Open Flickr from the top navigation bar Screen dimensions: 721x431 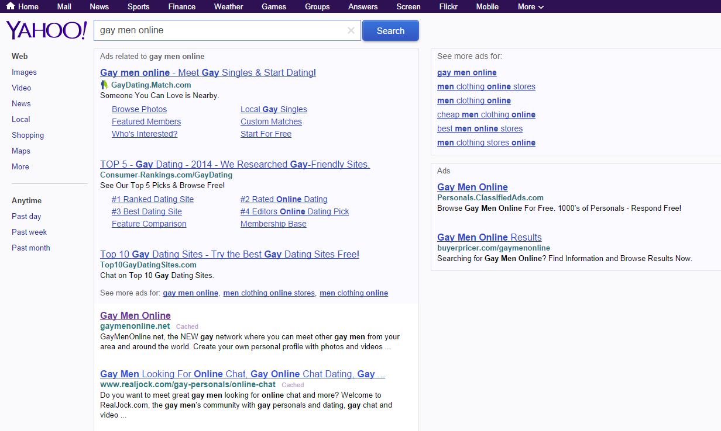448,6
